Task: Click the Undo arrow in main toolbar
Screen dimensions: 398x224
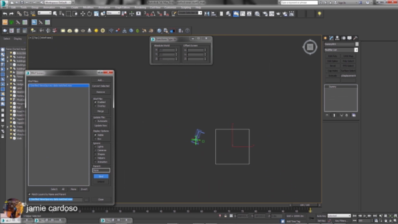Action: pyautogui.click(x=5, y=14)
